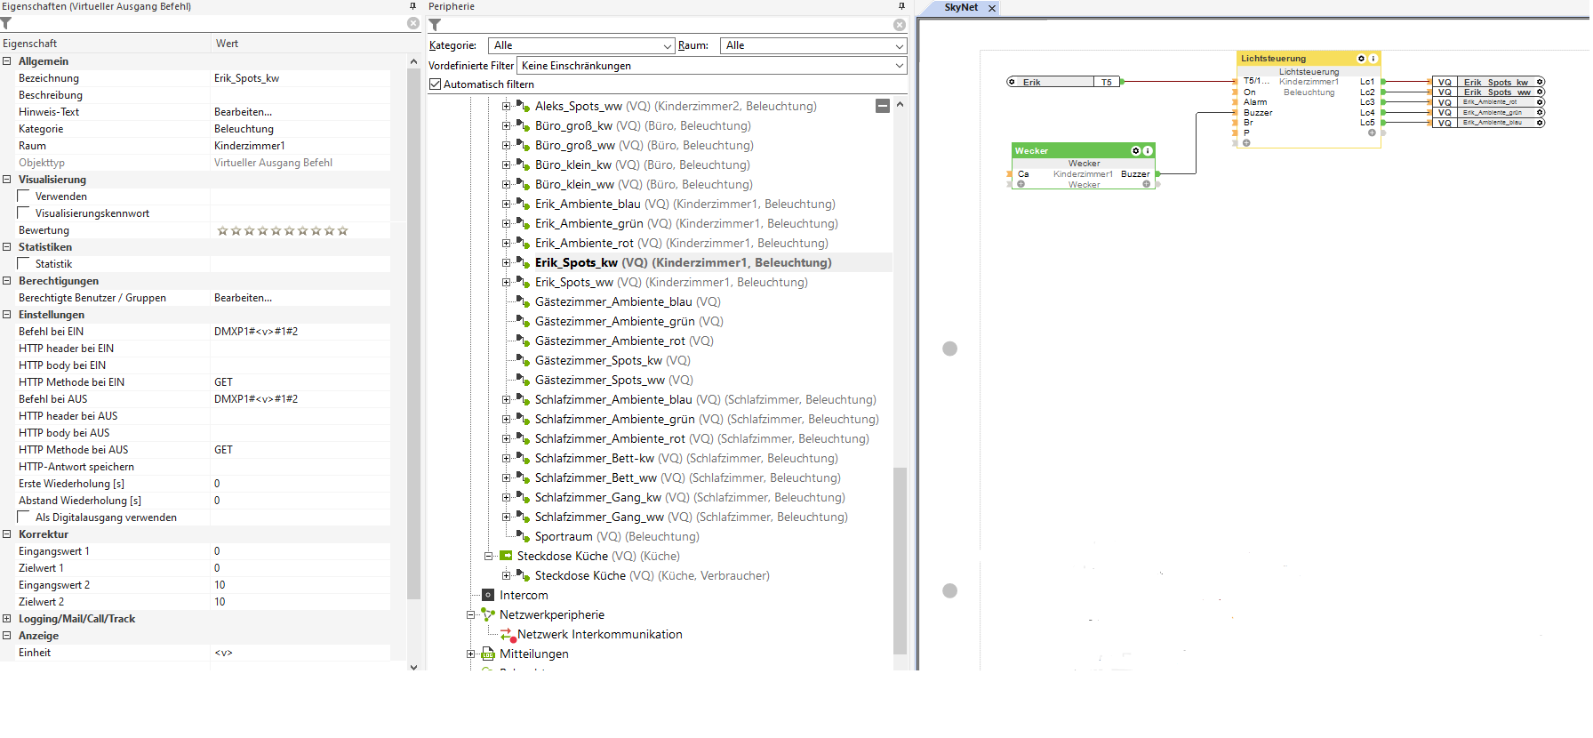Screen dimensions: 1593x738
Task: Expand Erik_Spots_kw tree node
Action: tap(506, 262)
